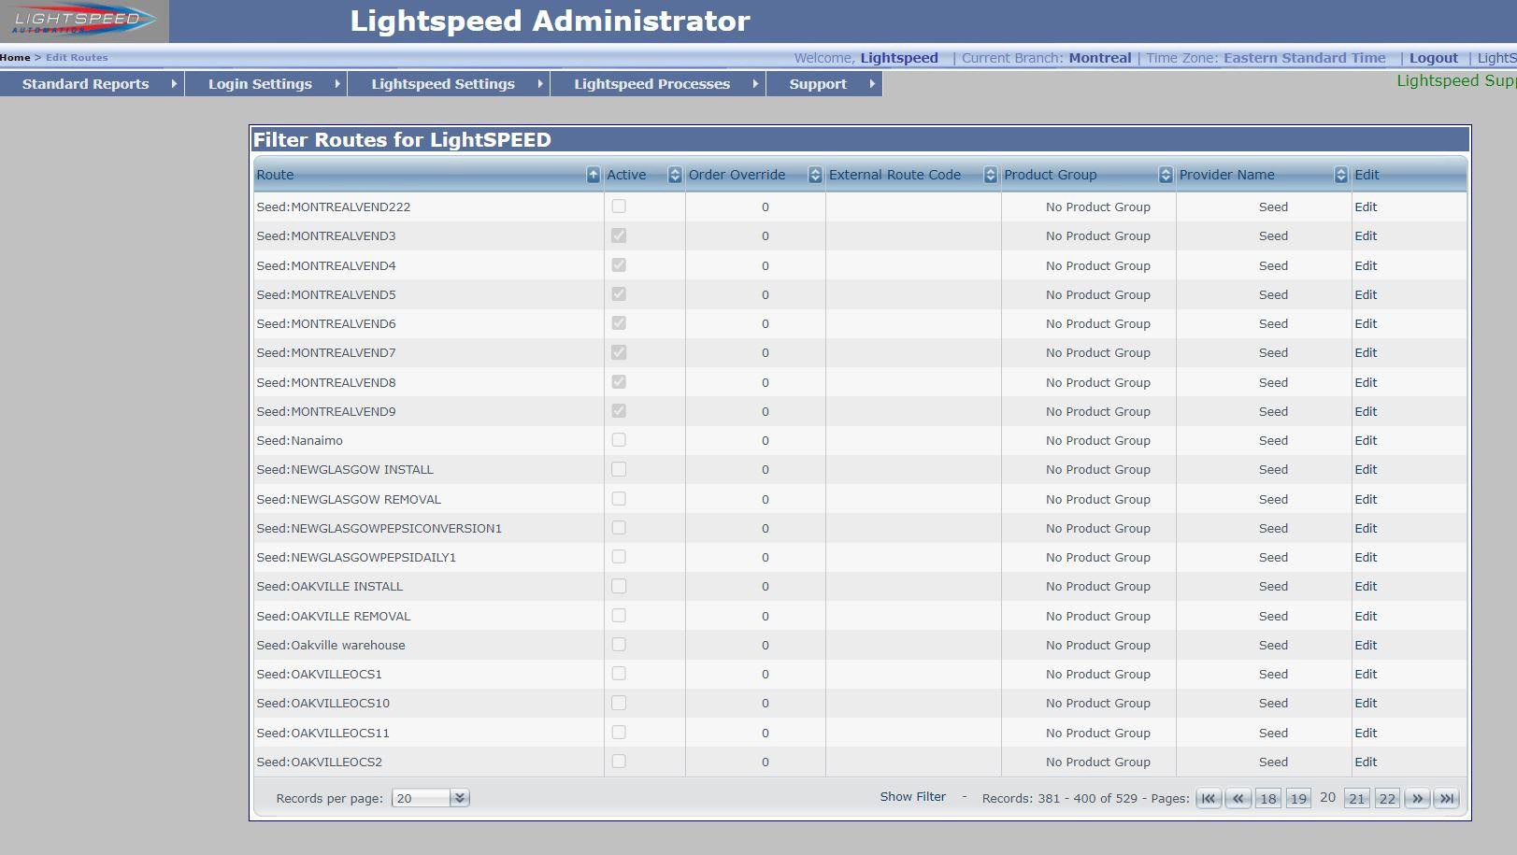
Task: Select Seed:NEWGLASGOWPEPSIDAILY1 route name
Action: tap(356, 557)
